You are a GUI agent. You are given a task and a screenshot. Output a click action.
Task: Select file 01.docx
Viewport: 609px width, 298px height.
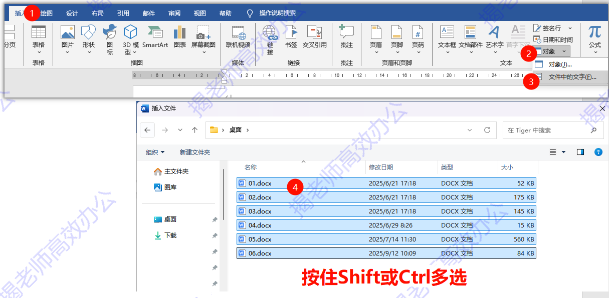(x=386, y=183)
